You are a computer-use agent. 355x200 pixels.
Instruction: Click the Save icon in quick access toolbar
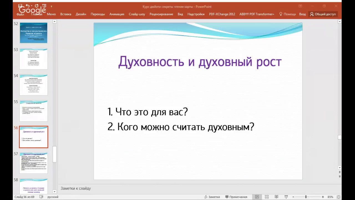pyautogui.click(x=20, y=6)
